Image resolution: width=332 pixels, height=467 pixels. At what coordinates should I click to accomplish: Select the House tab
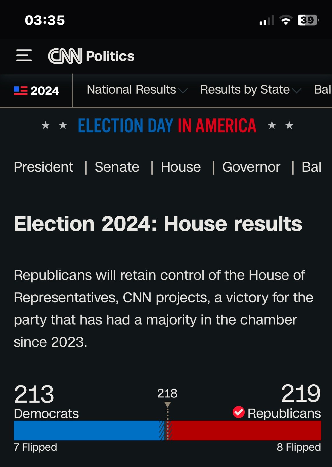click(181, 167)
